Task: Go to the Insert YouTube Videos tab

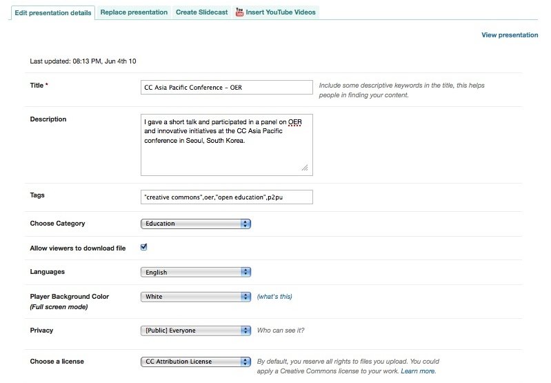Action: pos(281,12)
